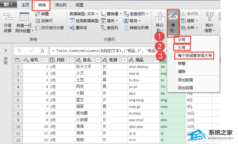Click 对行进行计数 (Count Rows) icon
This screenshot has height=144, width=238.
pos(37,28)
